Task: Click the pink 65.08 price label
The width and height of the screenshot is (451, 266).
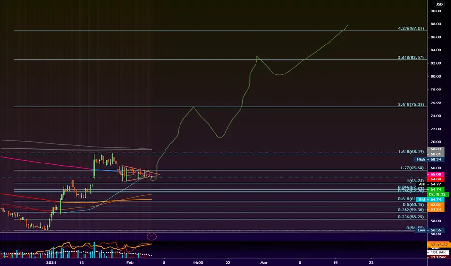Action: [436, 174]
